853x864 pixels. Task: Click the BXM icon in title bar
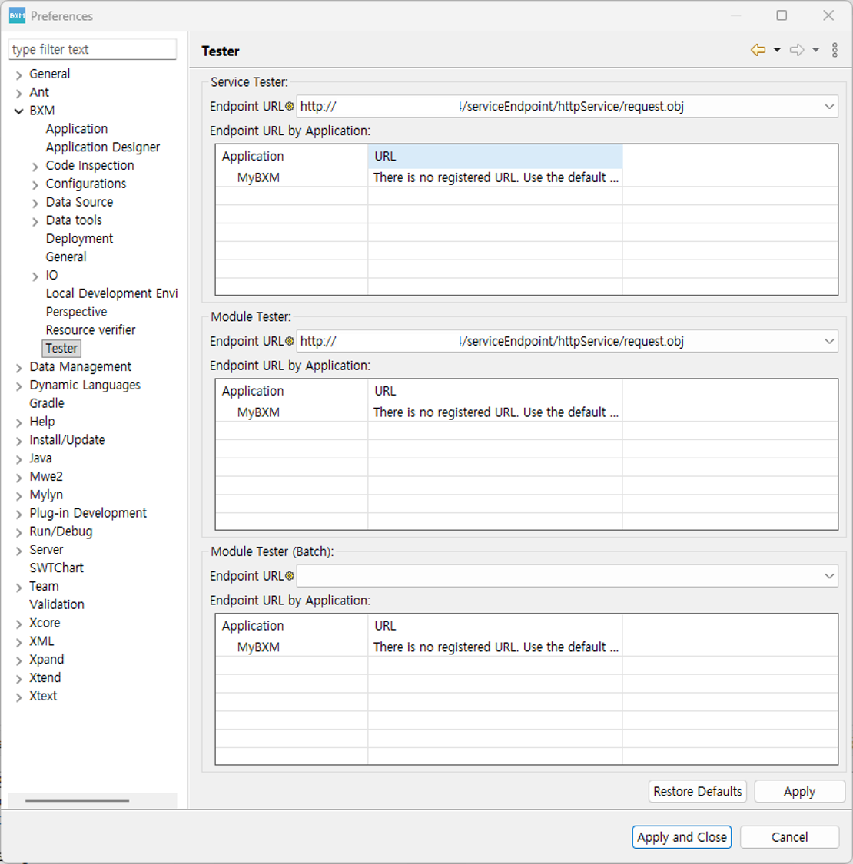[x=16, y=15]
